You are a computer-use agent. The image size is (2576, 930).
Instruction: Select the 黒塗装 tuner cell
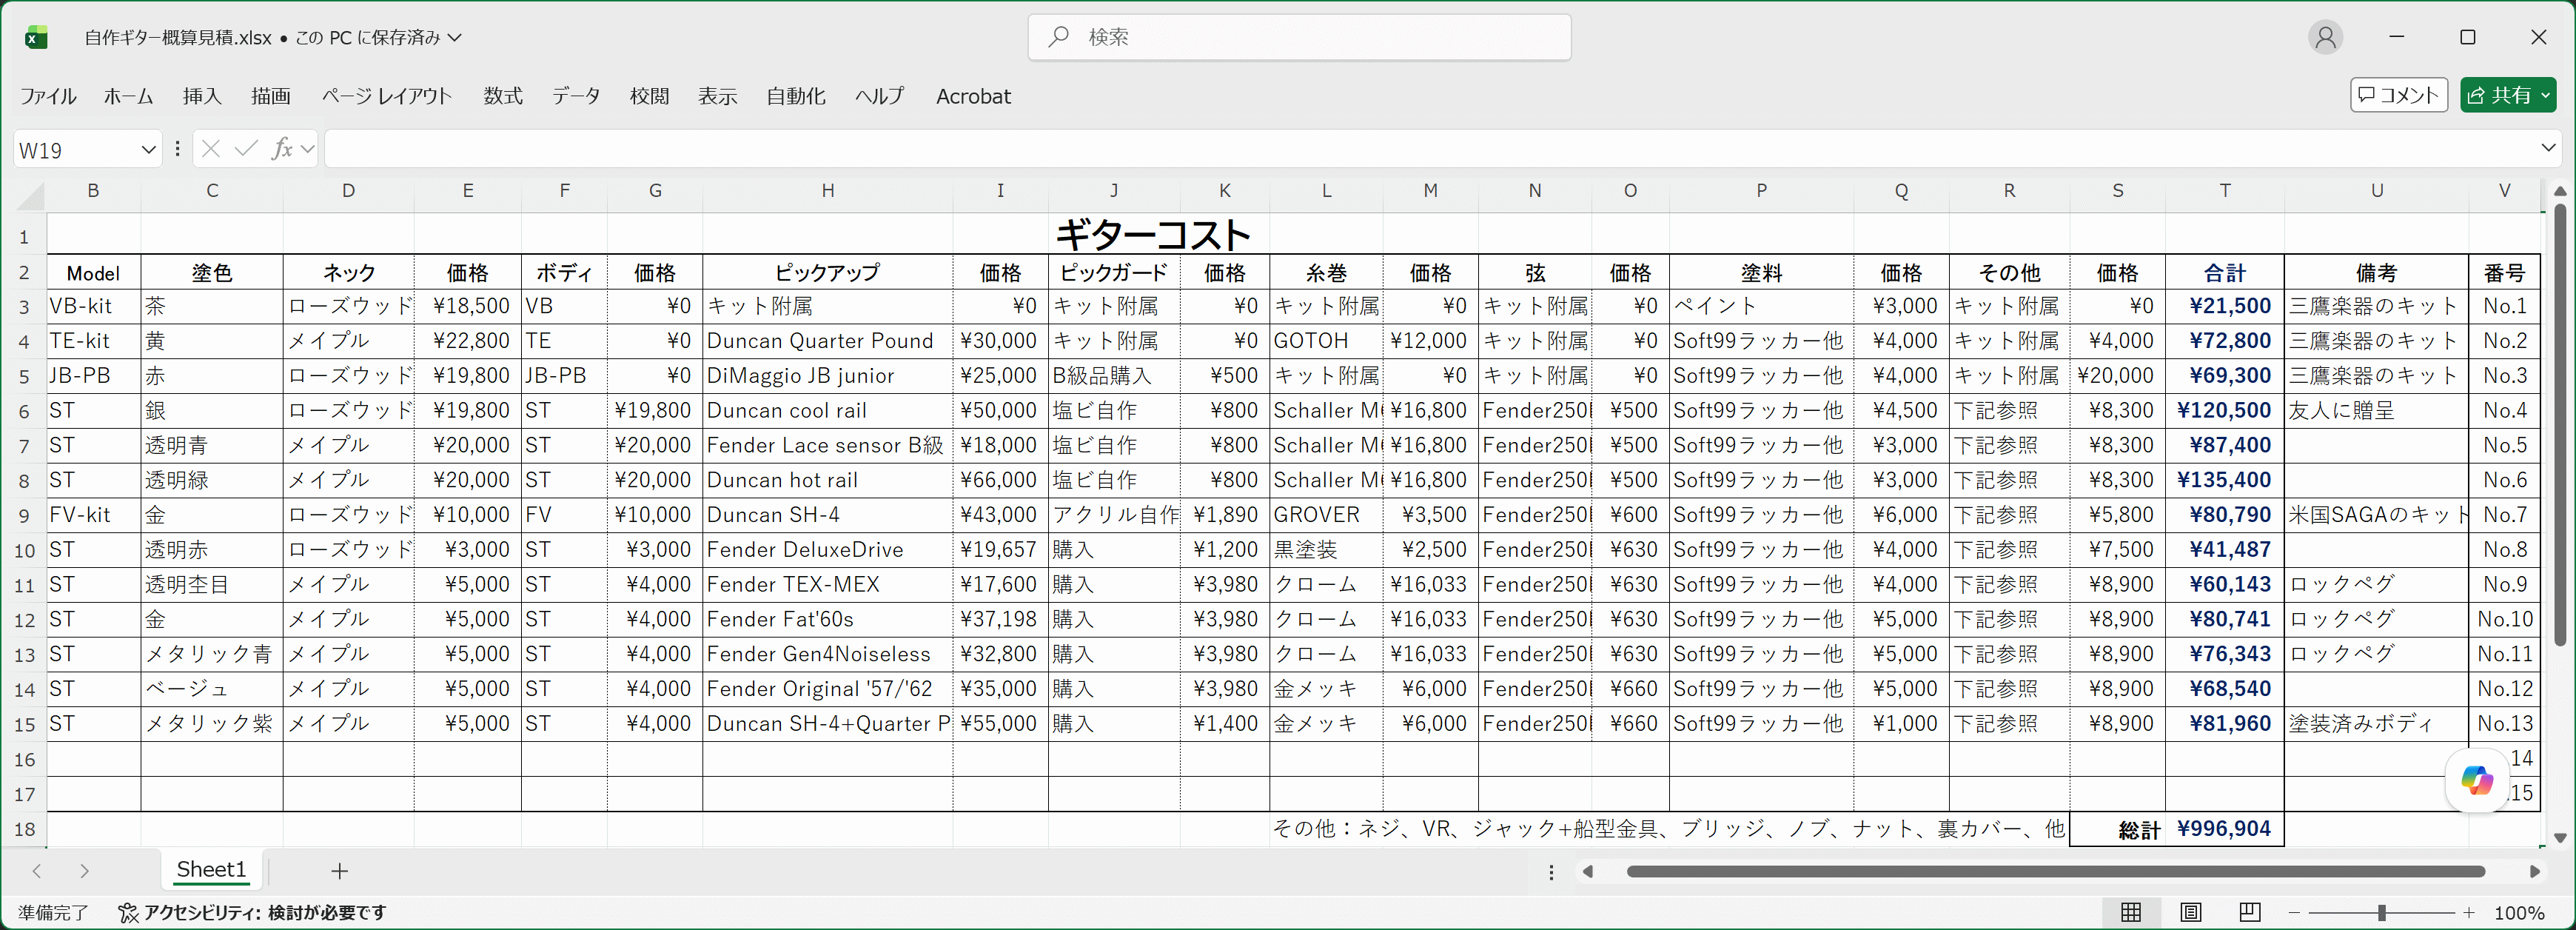click(1326, 550)
